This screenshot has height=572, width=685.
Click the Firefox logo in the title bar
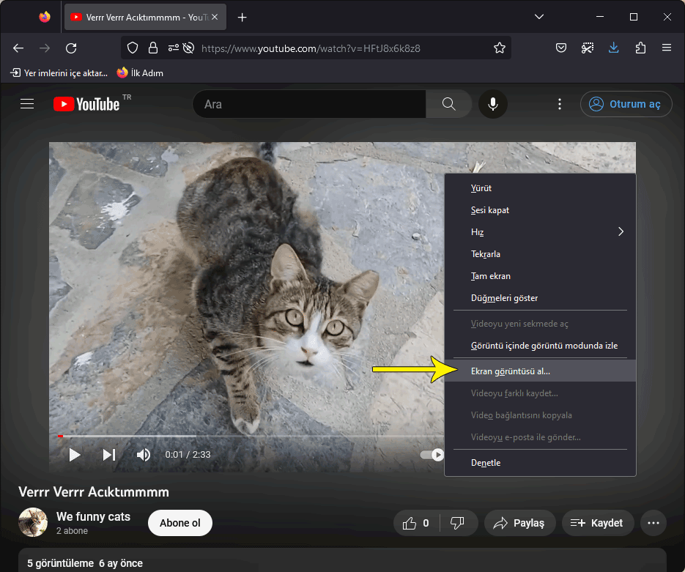45,17
